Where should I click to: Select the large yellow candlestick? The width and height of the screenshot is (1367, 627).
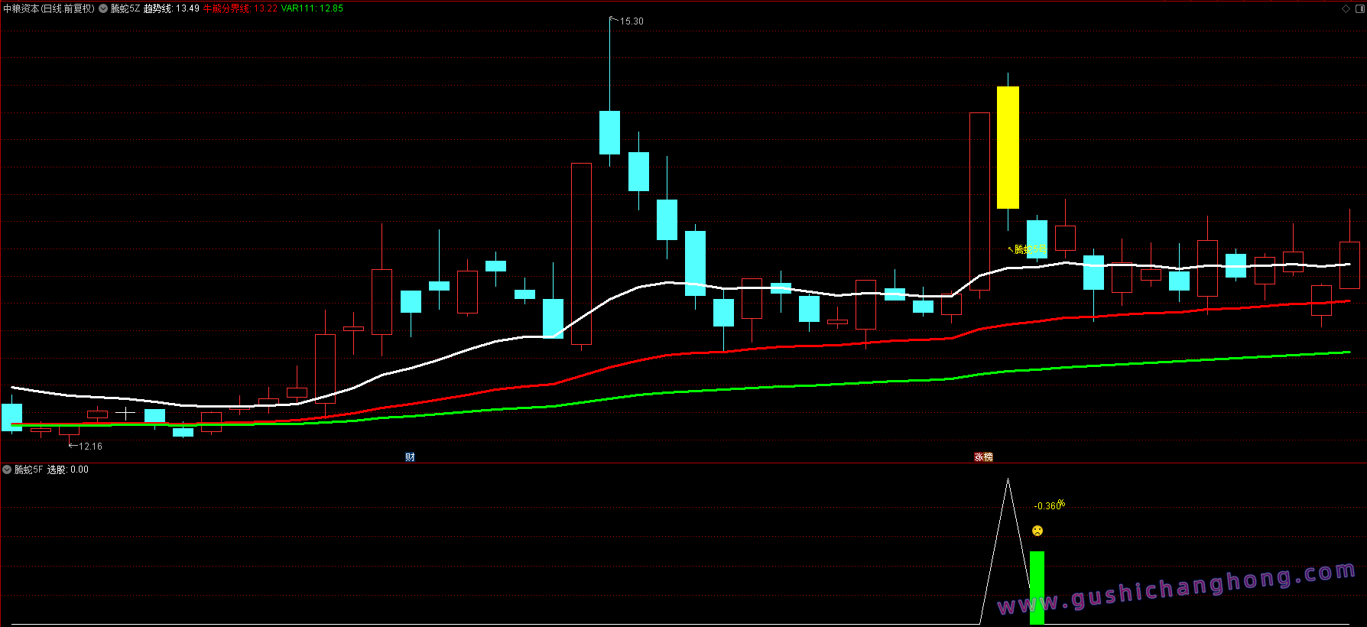pos(1008,147)
